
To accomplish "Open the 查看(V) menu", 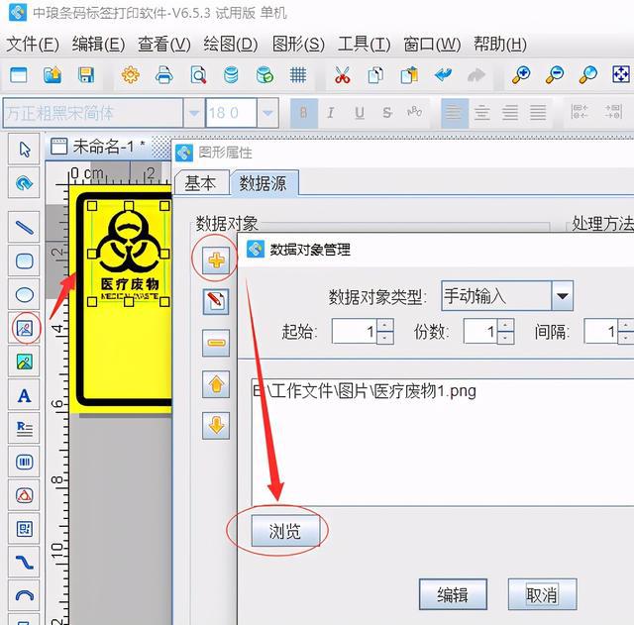I will 164,45.
